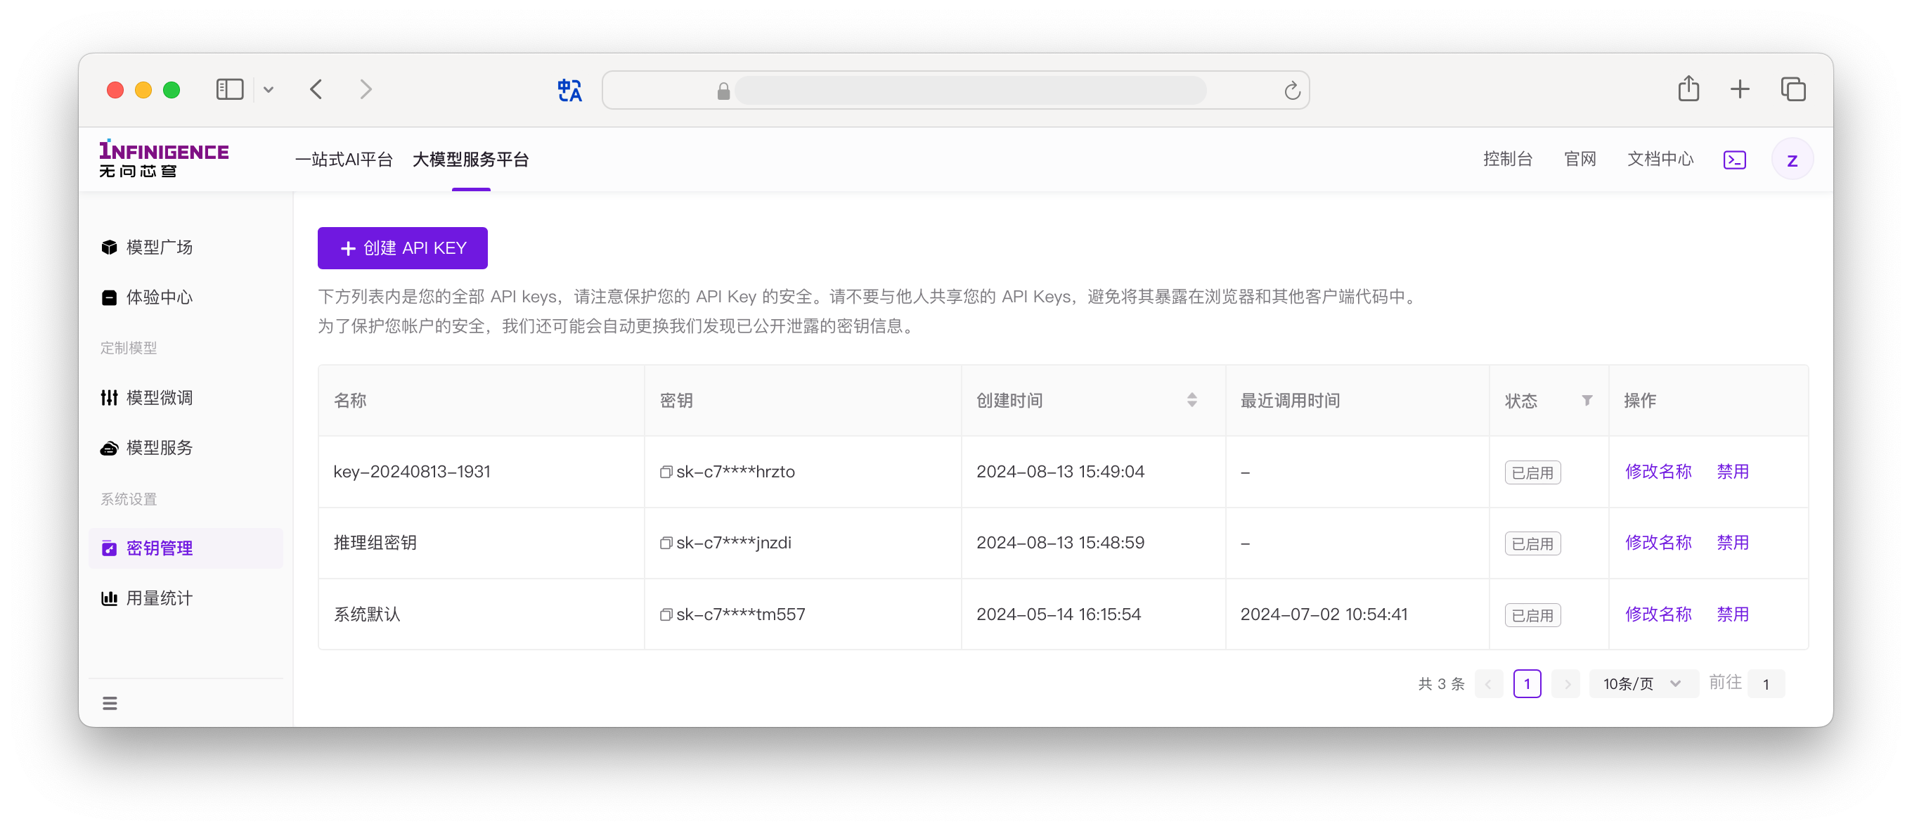Click the name key-20240813-1931
Viewport: 1912px width, 831px height.
tap(412, 472)
